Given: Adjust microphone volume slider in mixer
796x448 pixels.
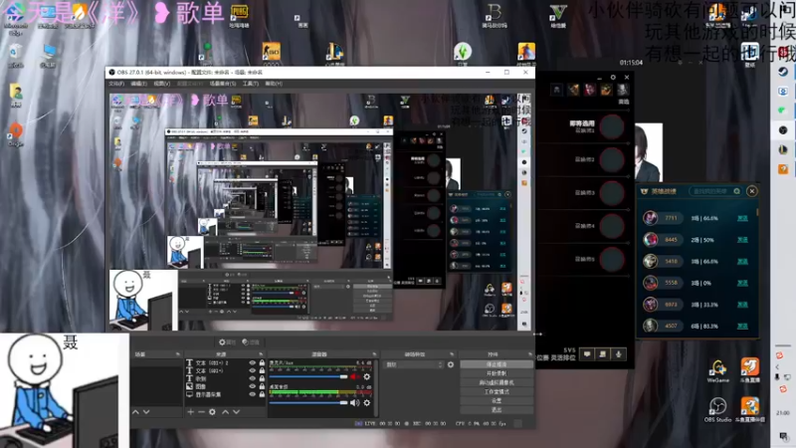Looking at the screenshot, I should (x=308, y=377).
